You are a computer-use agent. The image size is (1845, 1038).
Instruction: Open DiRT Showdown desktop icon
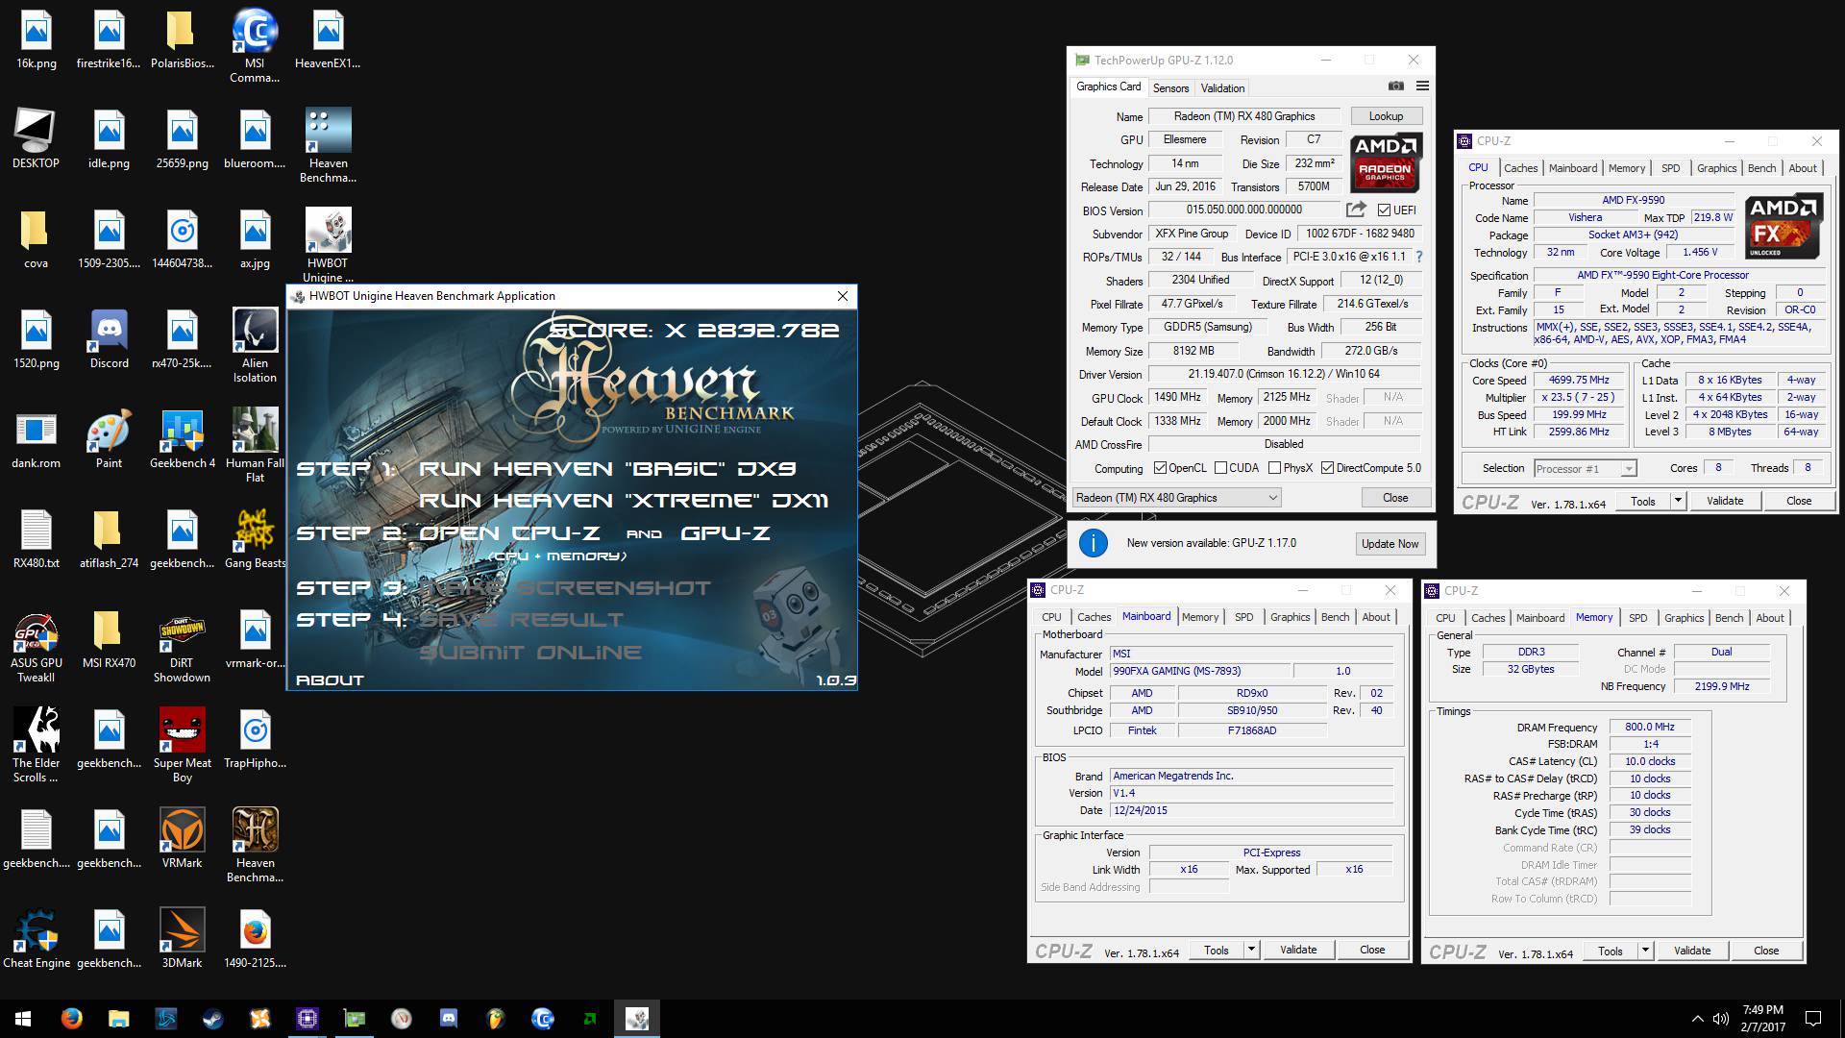(183, 646)
